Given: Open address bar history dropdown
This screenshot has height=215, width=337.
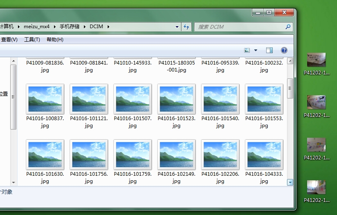Looking at the screenshot, I should pos(177,27).
